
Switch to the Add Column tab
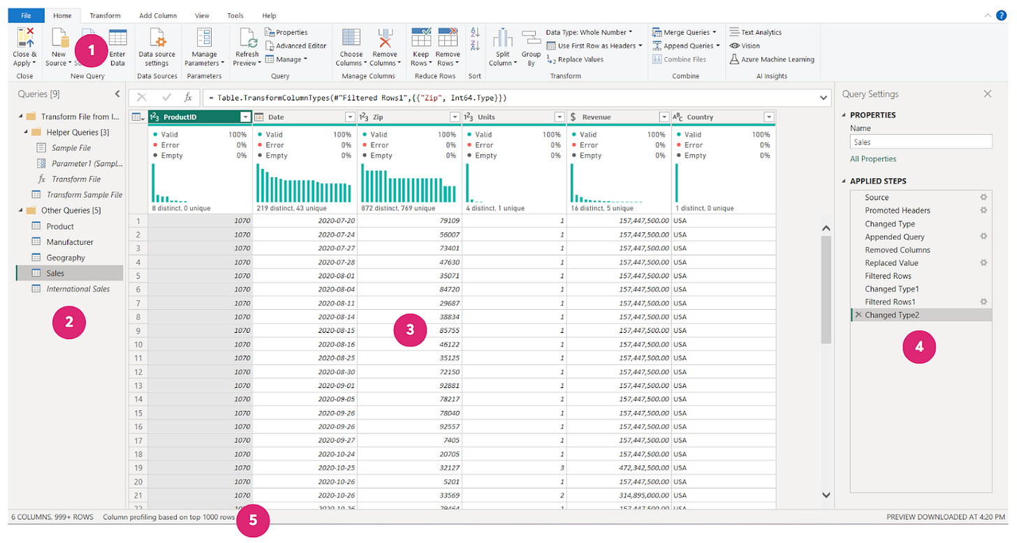click(158, 15)
